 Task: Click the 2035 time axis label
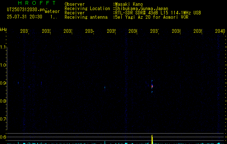coord(111,31)
